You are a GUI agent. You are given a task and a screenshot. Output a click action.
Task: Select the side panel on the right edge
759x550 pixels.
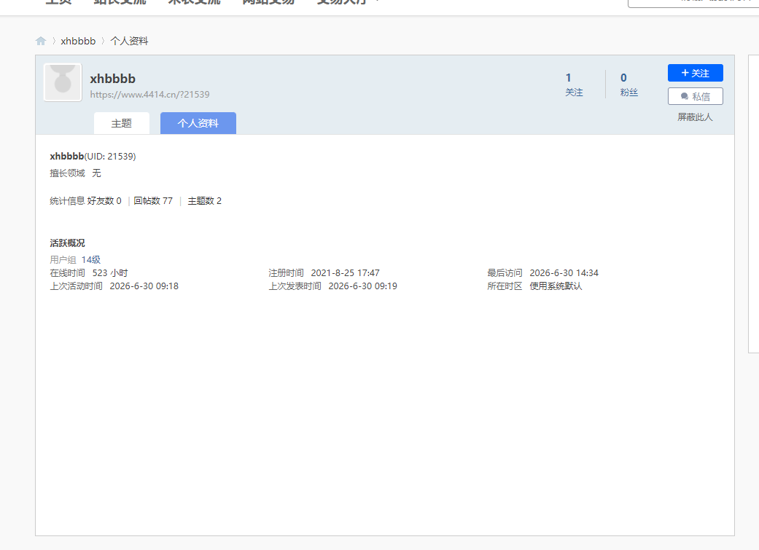754,204
